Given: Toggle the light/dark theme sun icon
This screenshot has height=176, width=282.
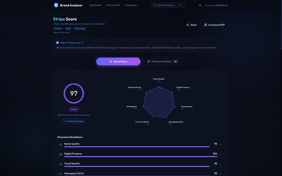Looking at the screenshot, I should point(200,5).
